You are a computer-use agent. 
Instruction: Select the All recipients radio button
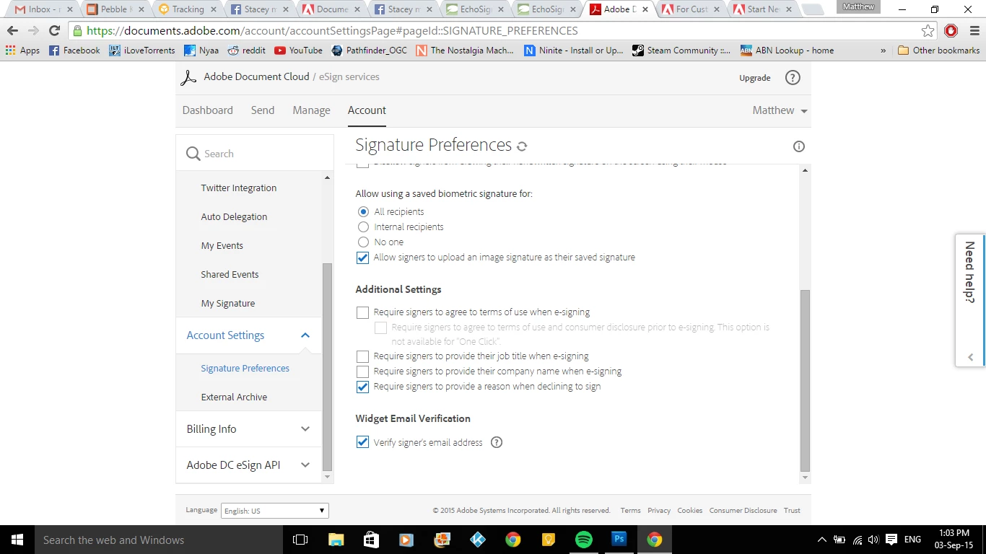coord(364,212)
